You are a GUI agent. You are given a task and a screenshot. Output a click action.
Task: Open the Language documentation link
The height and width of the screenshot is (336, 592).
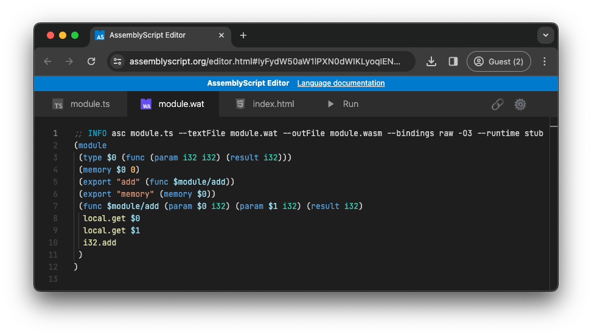[x=341, y=83]
